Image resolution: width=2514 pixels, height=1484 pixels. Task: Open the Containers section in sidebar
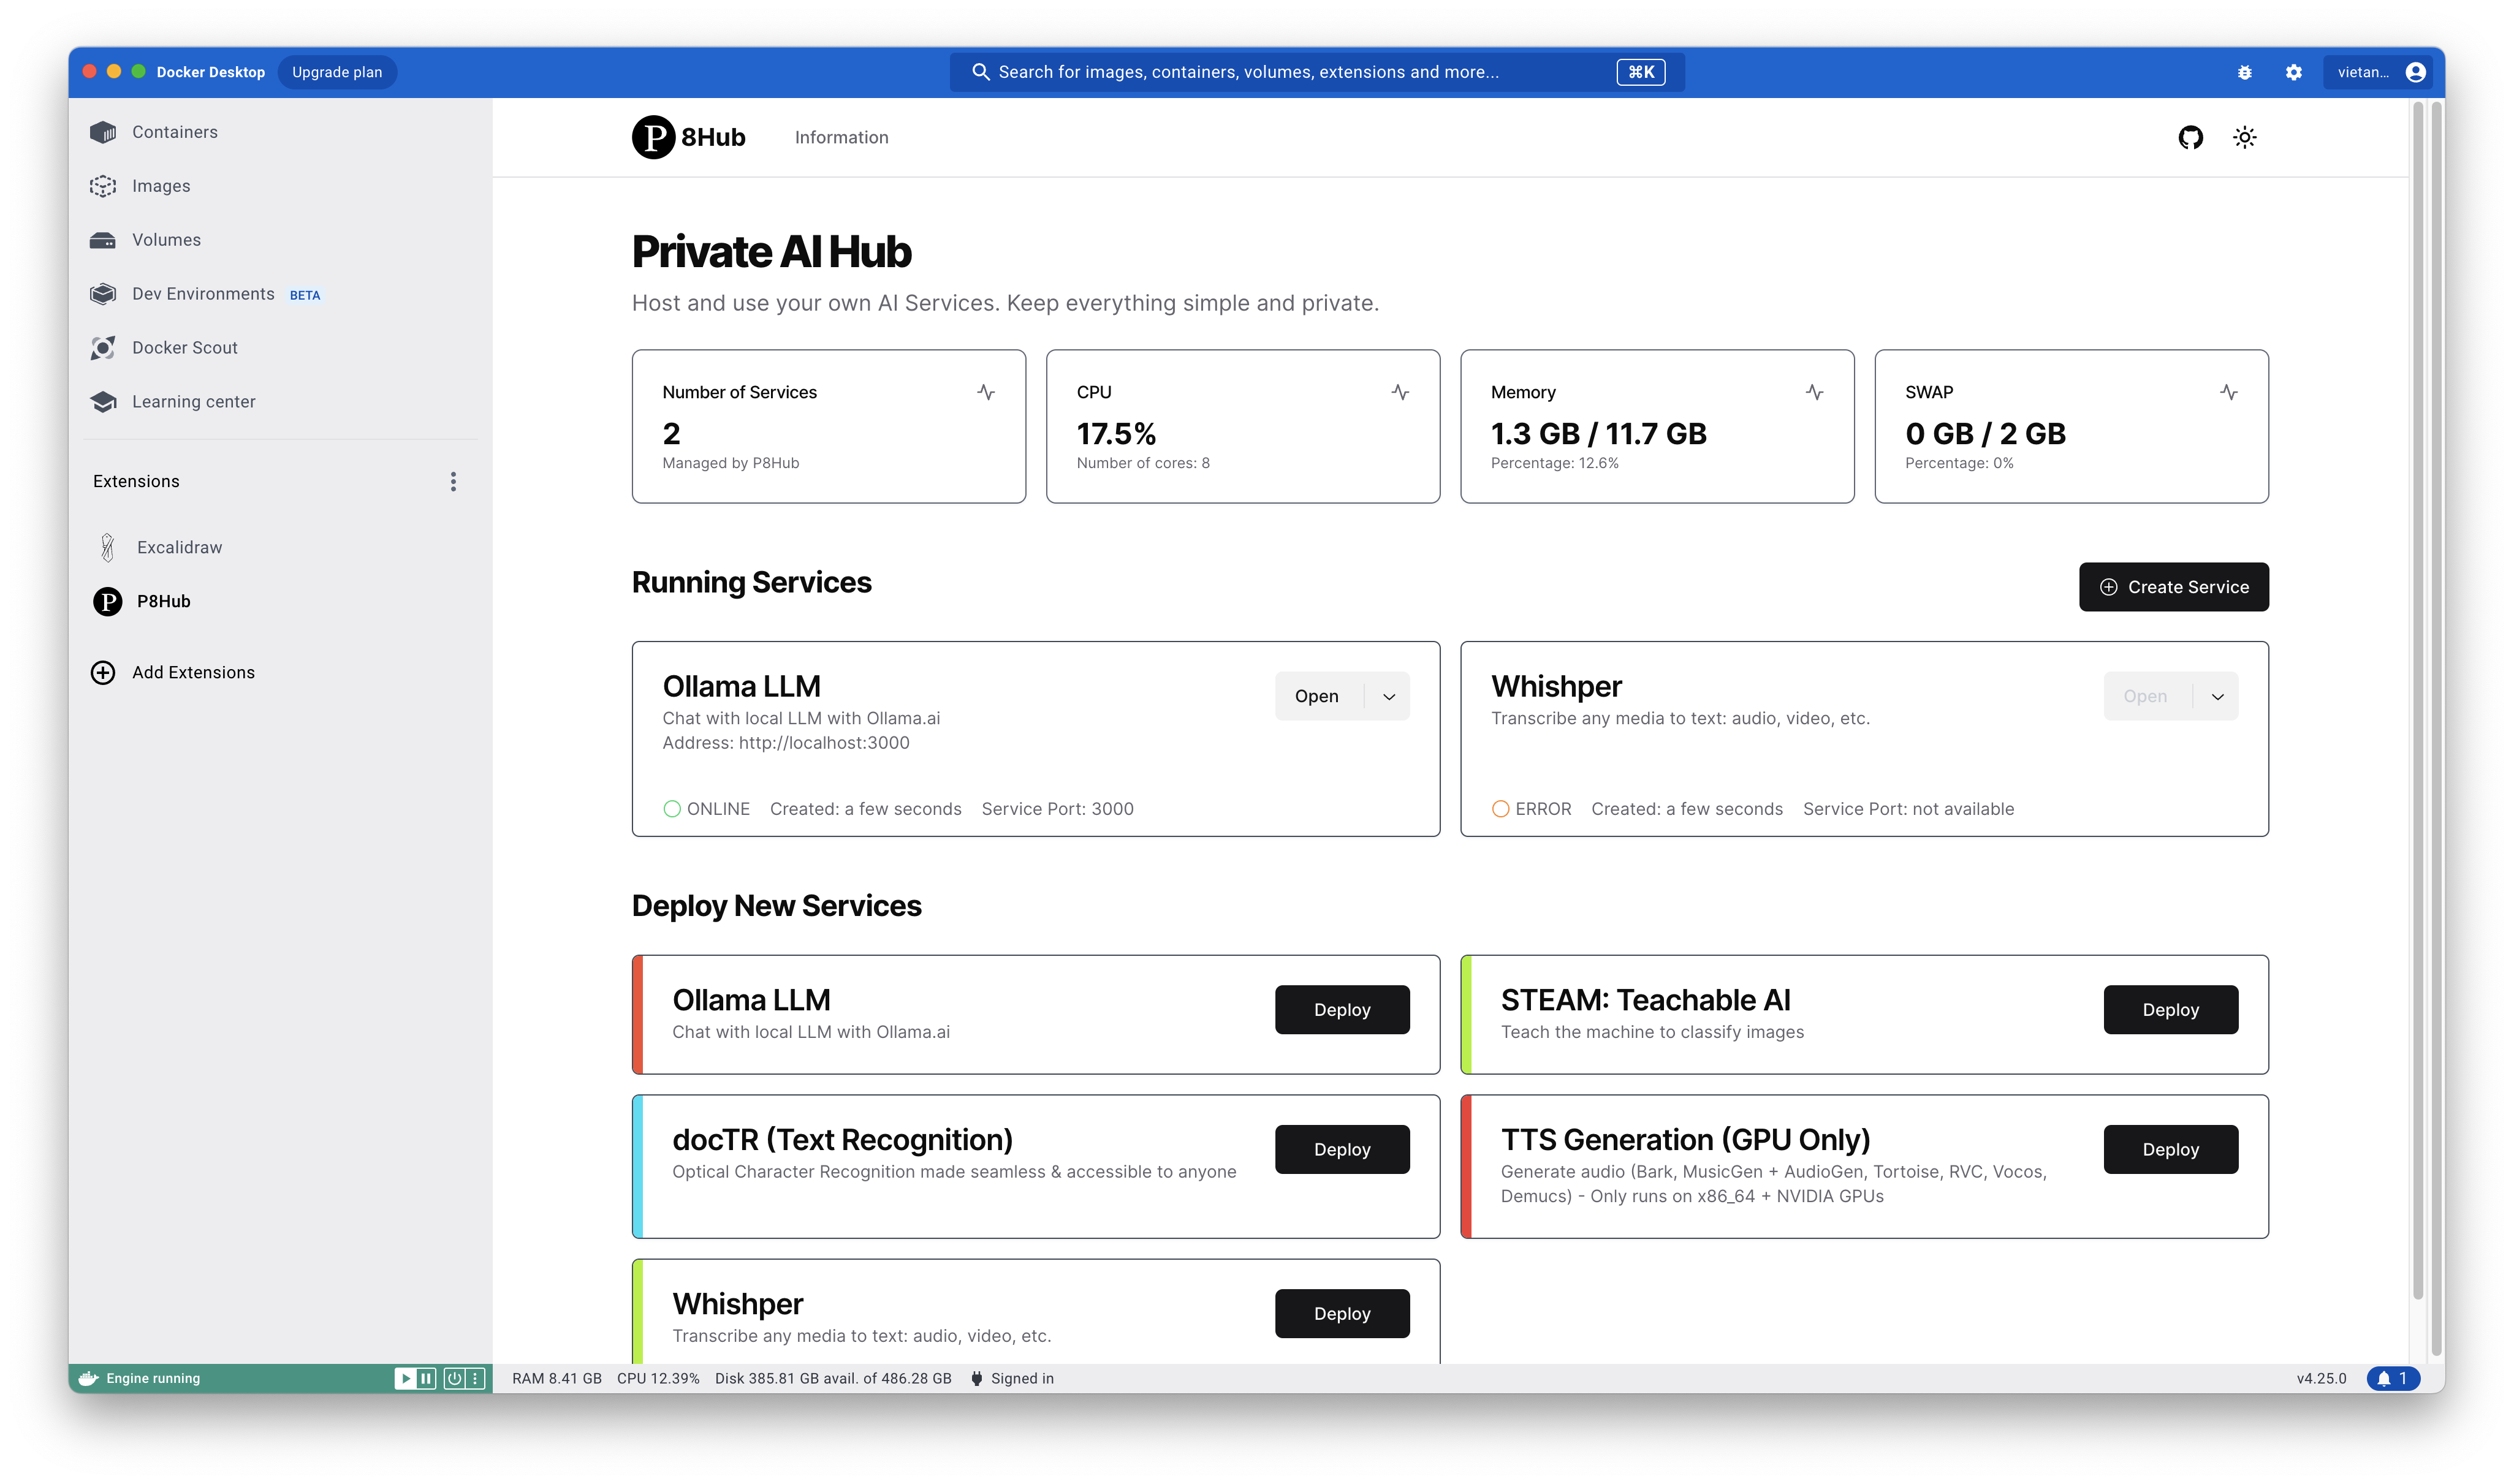coord(174,131)
